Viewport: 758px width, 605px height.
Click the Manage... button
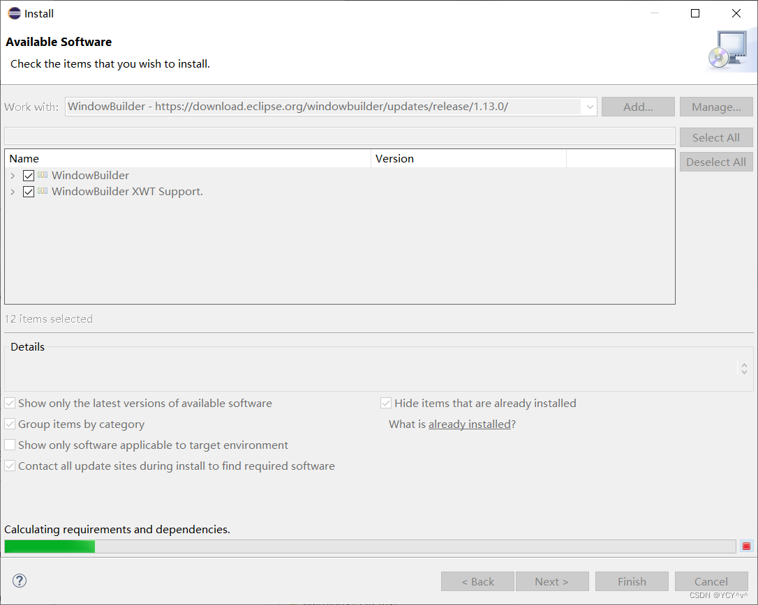716,107
